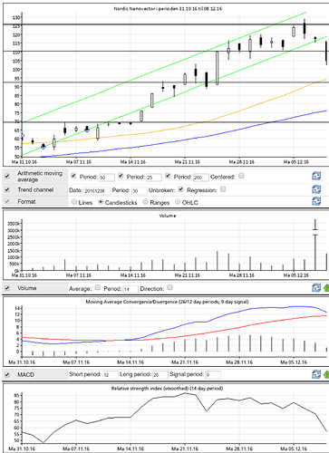The width and height of the screenshot is (329, 453).
Task: Refresh the Arithmetic moving average settings
Action: point(316,176)
